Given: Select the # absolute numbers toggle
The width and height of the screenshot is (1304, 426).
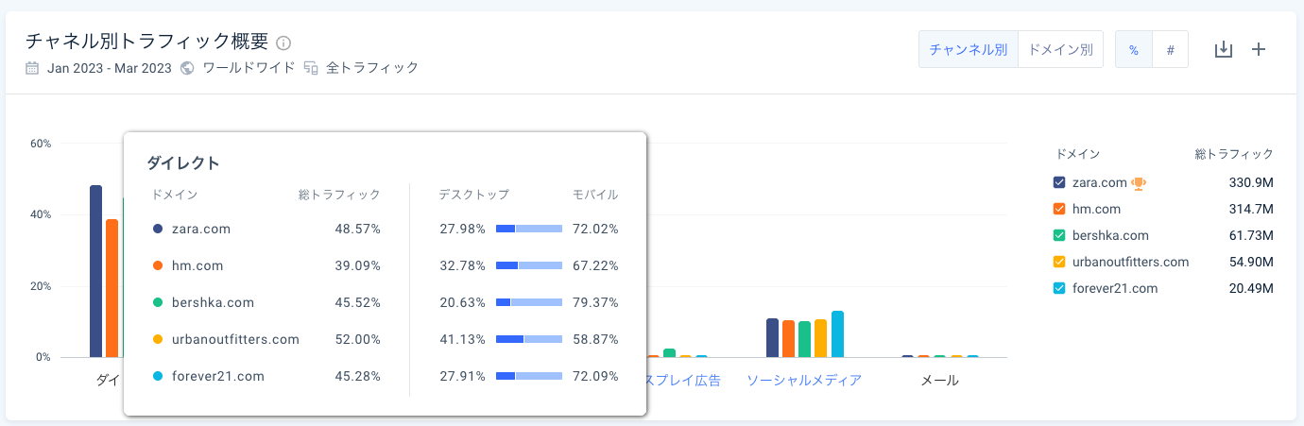Looking at the screenshot, I should pos(1170,49).
